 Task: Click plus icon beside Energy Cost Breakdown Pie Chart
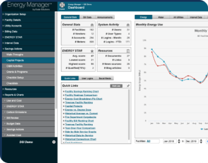(x=64, y=99)
